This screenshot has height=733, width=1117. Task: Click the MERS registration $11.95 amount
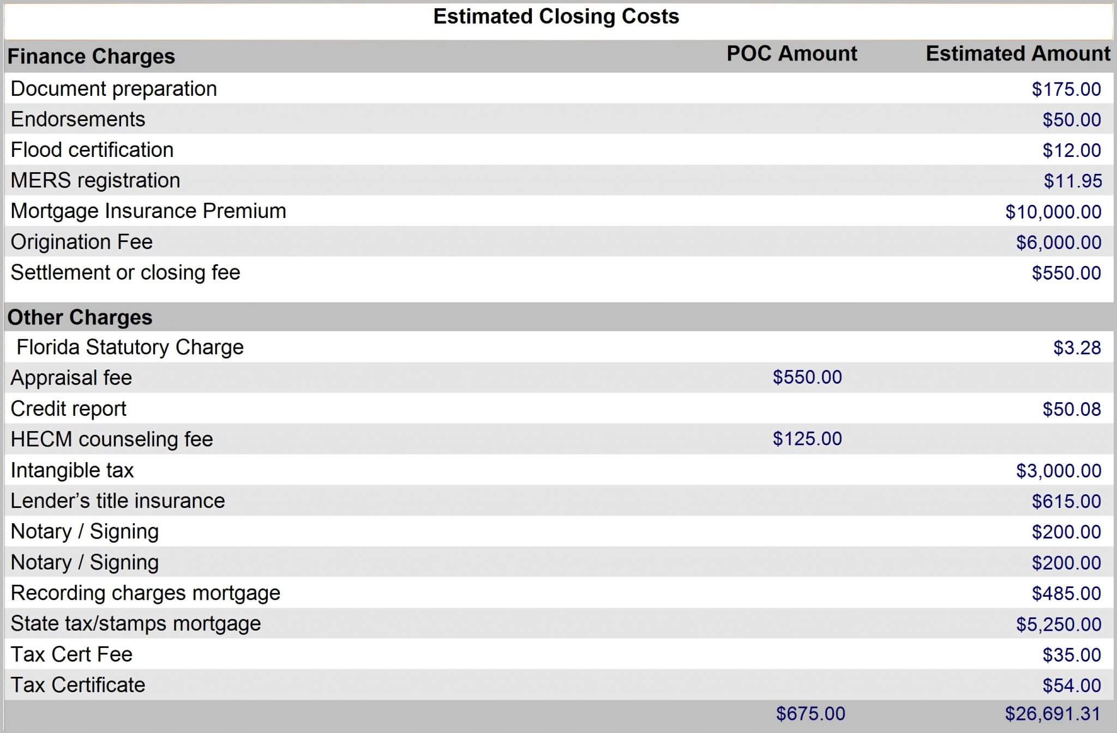point(1073,181)
